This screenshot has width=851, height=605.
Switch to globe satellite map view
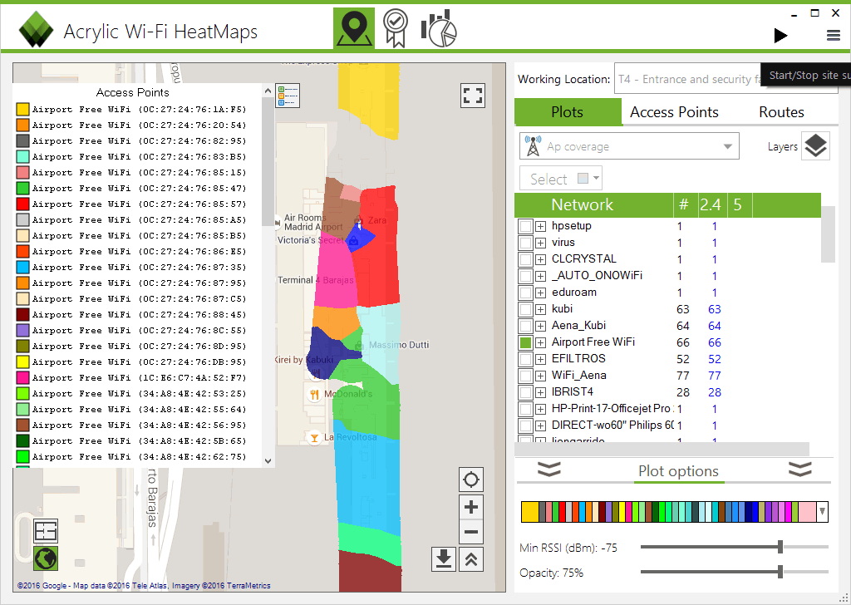(x=46, y=559)
